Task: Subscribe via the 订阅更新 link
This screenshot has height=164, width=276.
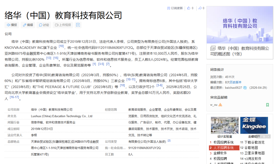Action: [175, 8]
